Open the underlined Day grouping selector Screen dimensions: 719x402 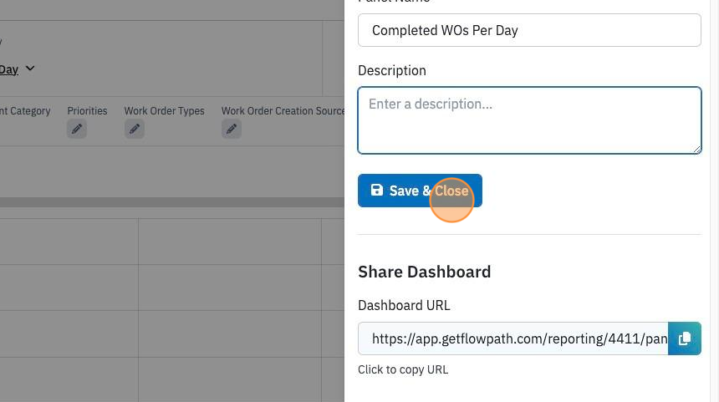click(8, 69)
